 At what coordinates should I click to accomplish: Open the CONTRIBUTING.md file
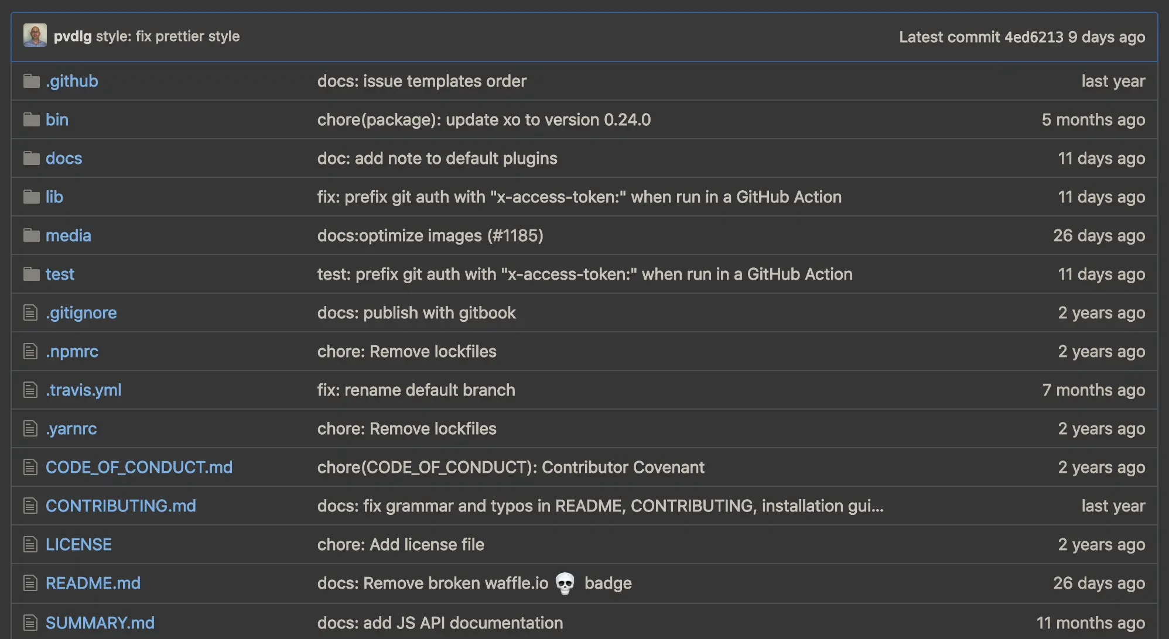pyautogui.click(x=121, y=506)
